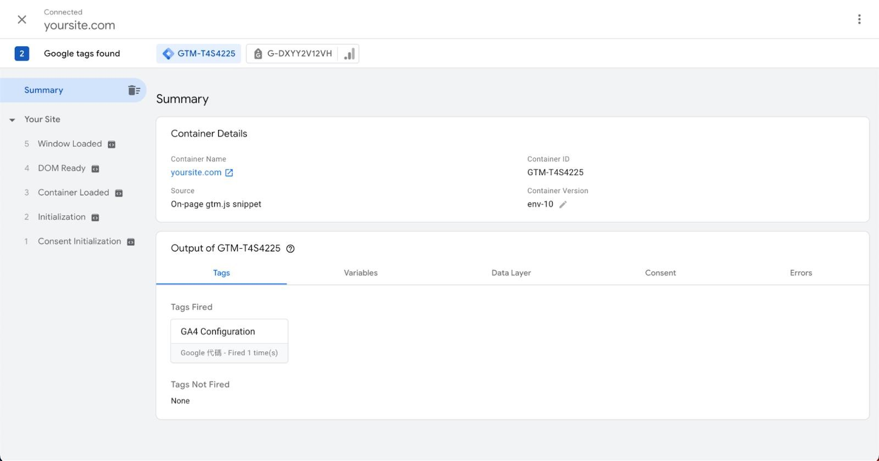The image size is (879, 461).
Task: Clear events using the Summary trash icon
Action: coord(134,90)
